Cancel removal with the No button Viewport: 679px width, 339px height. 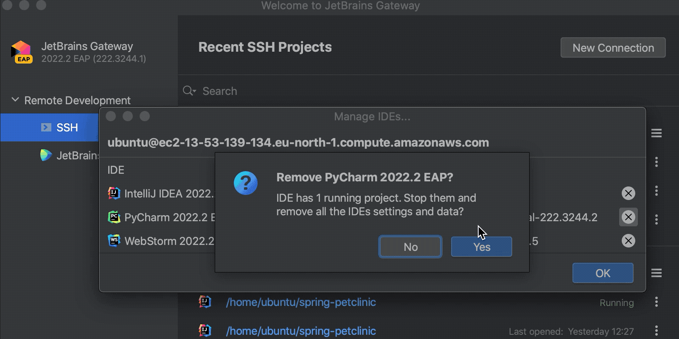pyautogui.click(x=410, y=247)
